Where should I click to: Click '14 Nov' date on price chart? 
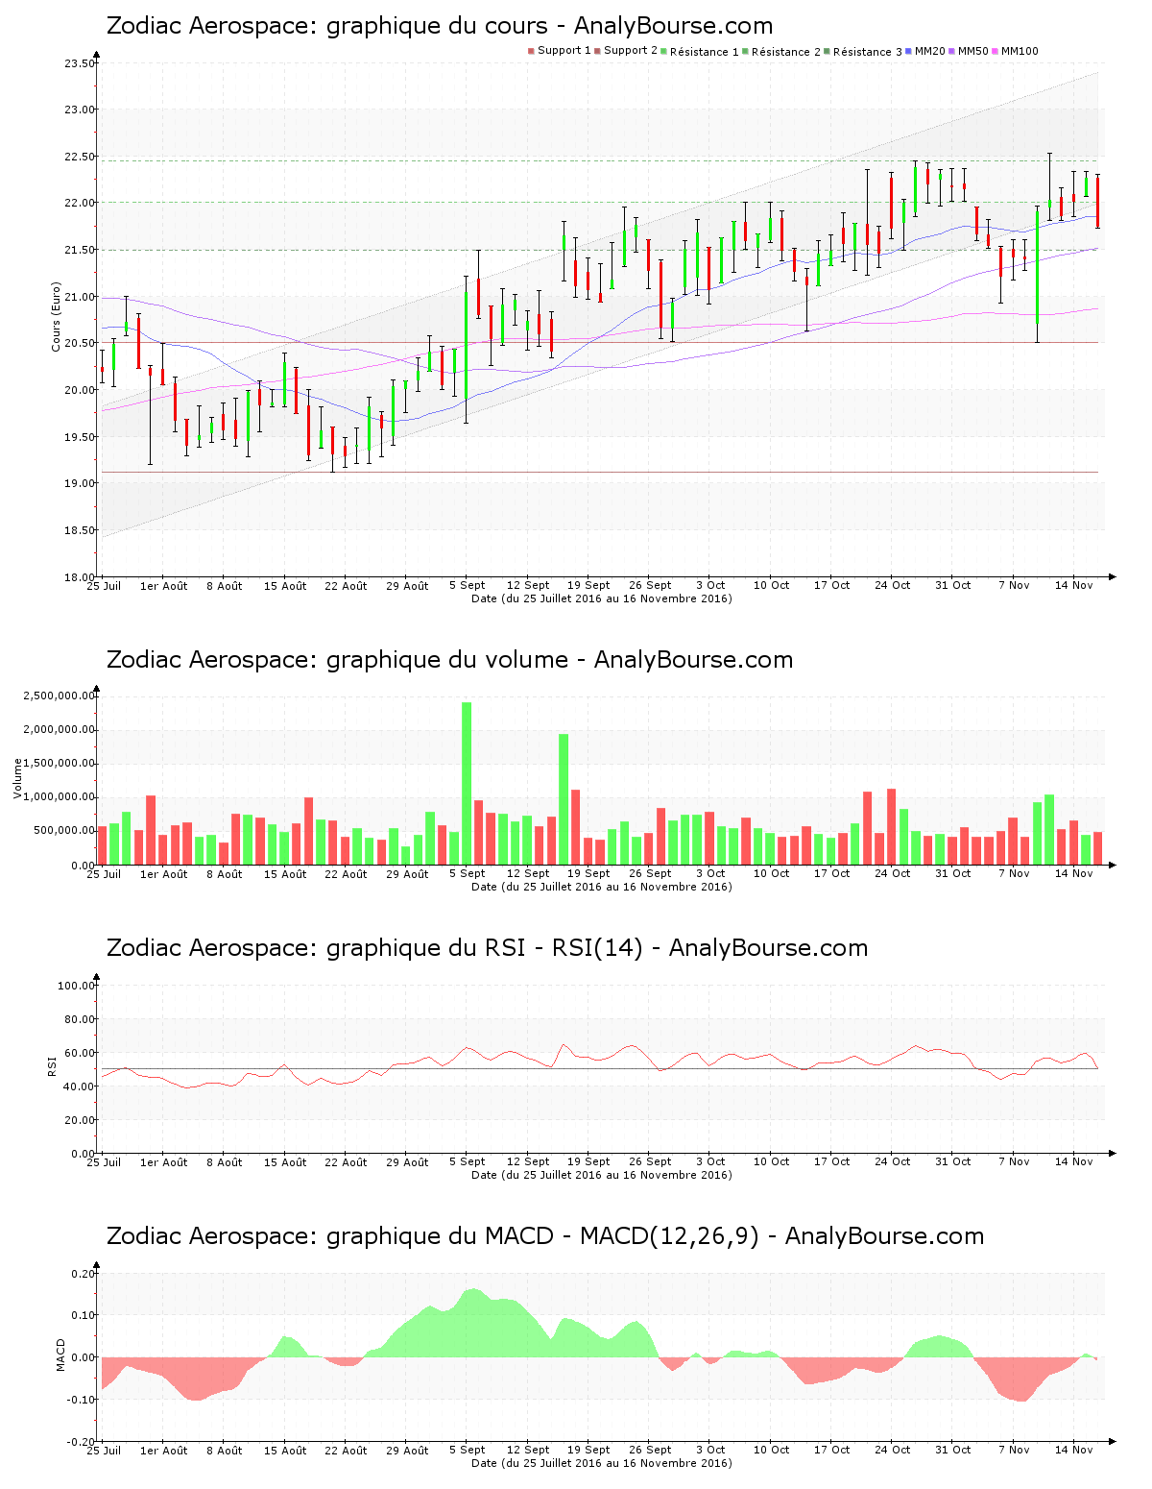point(1074,585)
